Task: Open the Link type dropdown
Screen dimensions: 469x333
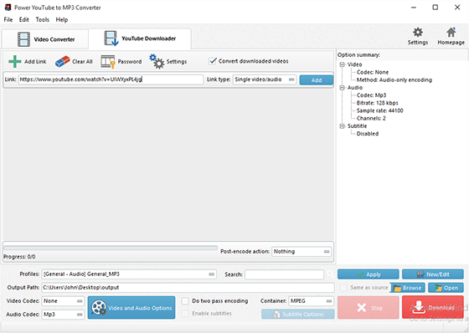Action: pyautogui.click(x=265, y=79)
